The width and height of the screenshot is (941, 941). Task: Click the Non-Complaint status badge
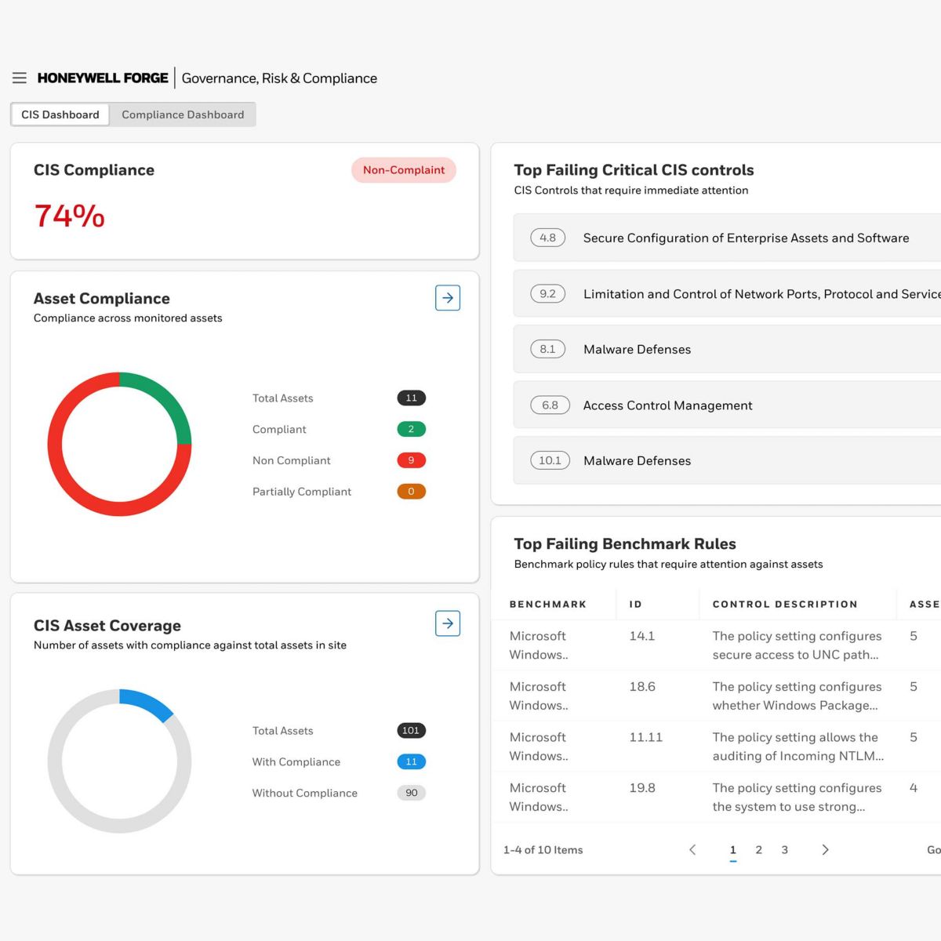[x=404, y=169]
